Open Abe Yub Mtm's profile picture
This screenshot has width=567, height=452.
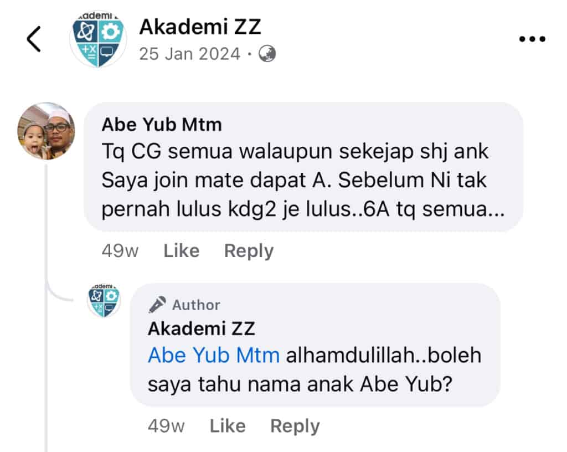coord(47,131)
